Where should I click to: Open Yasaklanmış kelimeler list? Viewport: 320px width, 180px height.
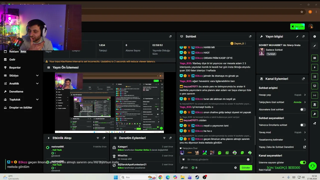282,140
